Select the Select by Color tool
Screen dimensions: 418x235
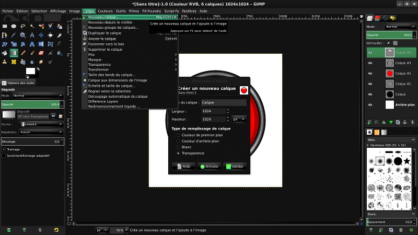point(41,26)
